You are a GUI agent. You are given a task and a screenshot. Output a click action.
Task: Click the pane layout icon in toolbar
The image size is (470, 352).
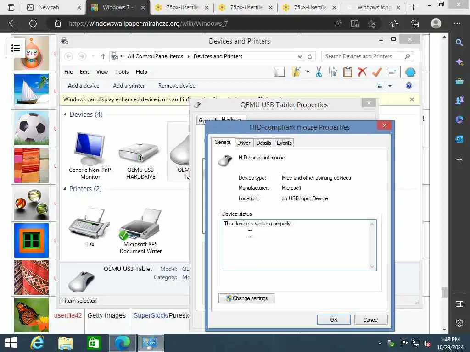(279, 72)
